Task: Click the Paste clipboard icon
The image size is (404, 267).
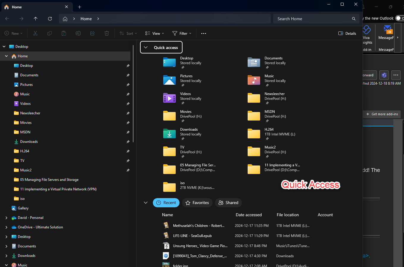Action: [x=64, y=34]
